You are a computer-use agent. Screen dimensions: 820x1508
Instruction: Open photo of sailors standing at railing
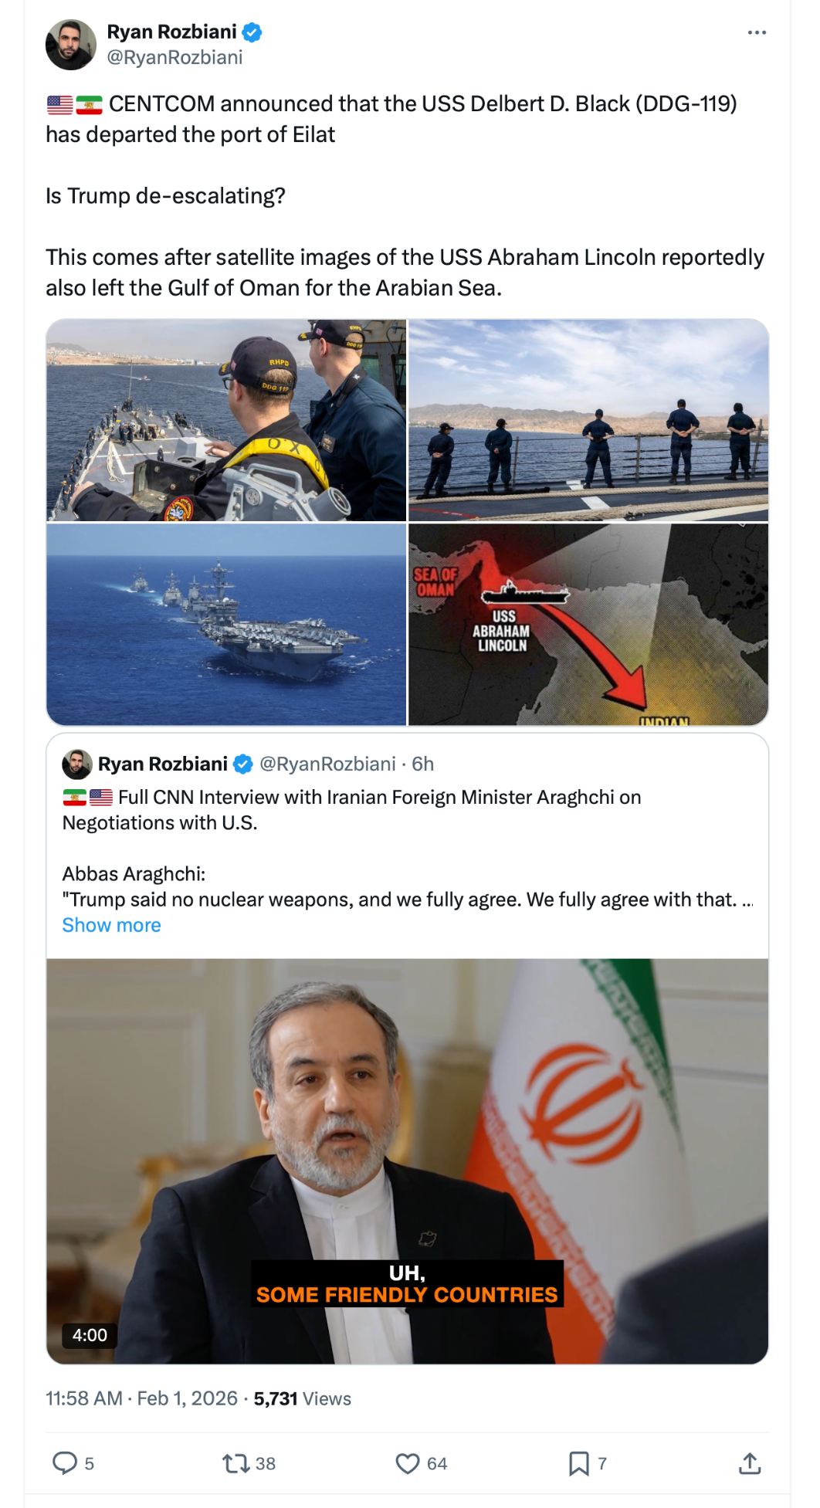click(588, 420)
